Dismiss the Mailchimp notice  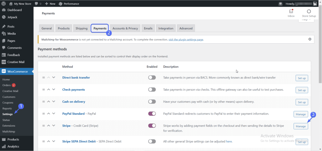(x=310, y=39)
